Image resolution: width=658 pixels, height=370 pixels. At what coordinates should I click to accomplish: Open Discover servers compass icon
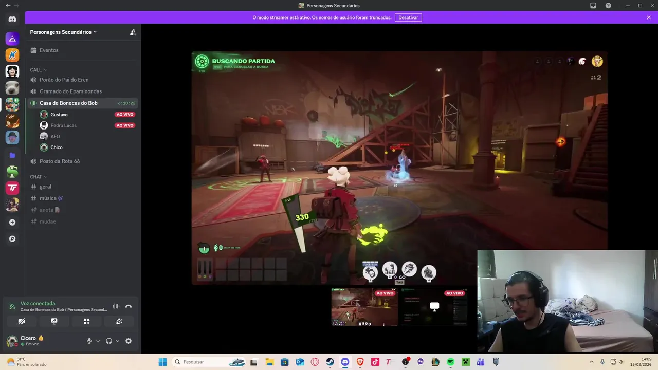(x=12, y=239)
